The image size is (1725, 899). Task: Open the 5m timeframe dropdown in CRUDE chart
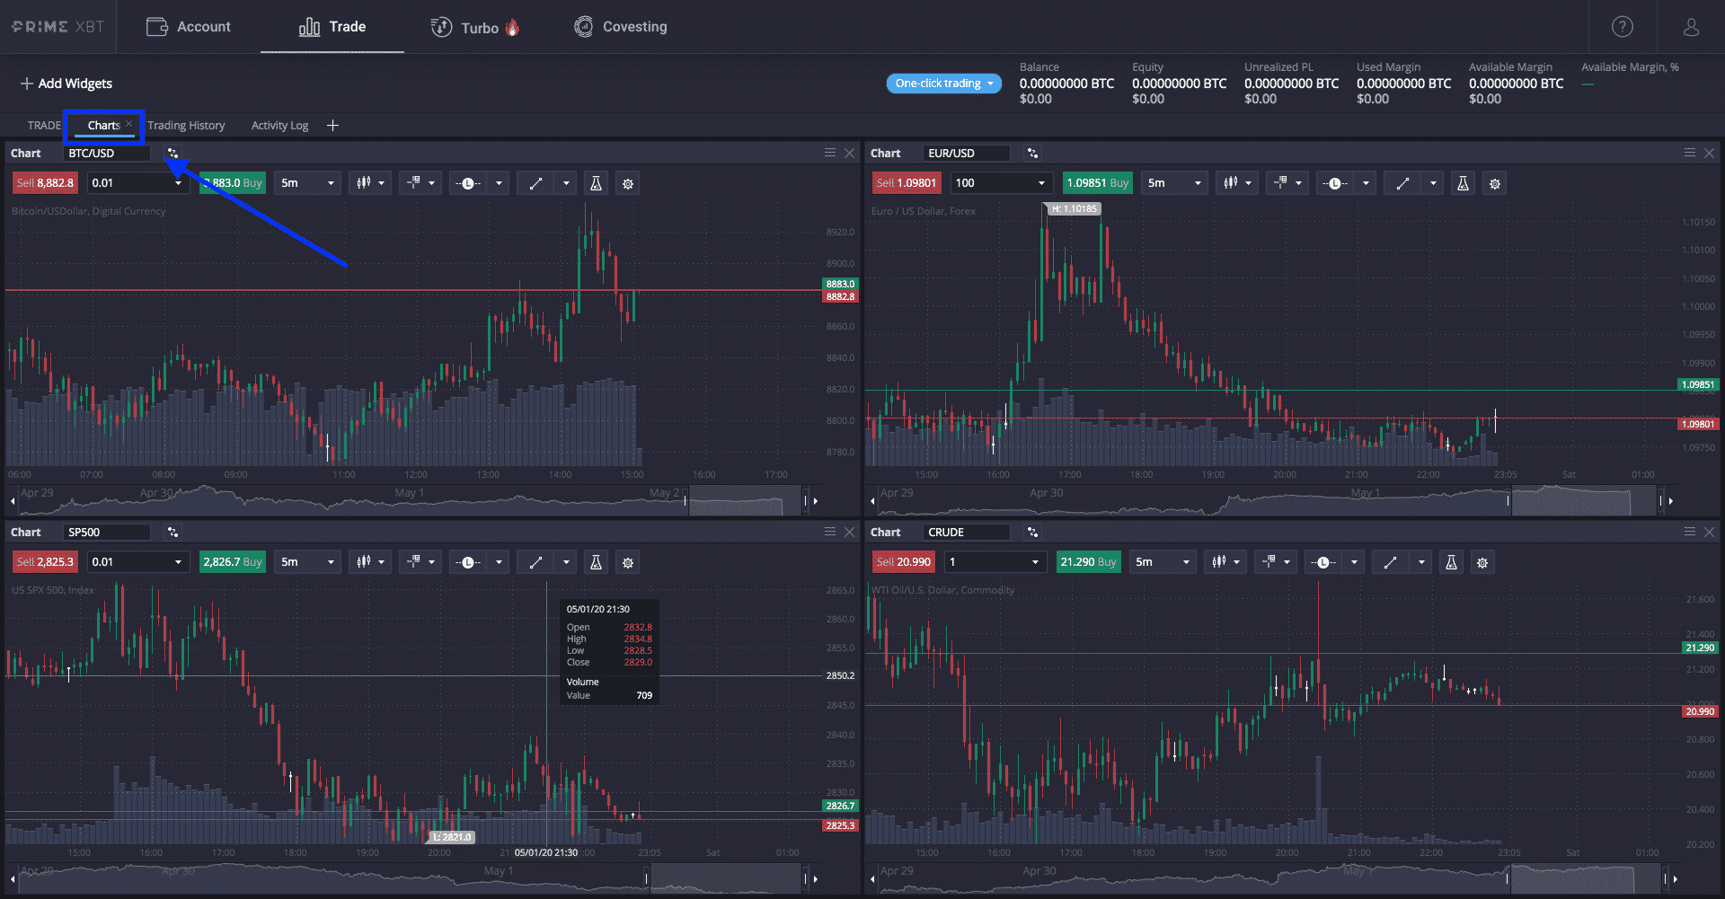pyautogui.click(x=1163, y=562)
